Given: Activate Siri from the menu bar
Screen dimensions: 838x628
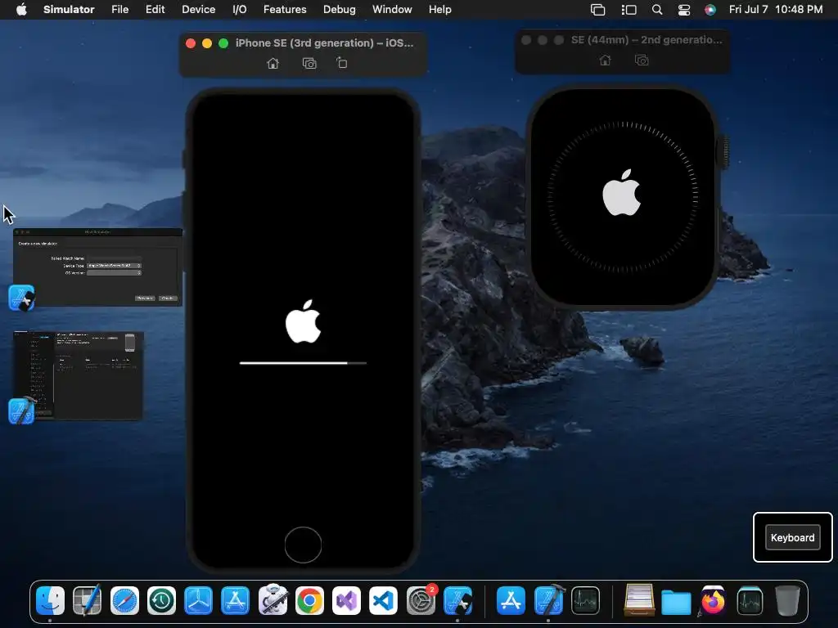Looking at the screenshot, I should (710, 10).
